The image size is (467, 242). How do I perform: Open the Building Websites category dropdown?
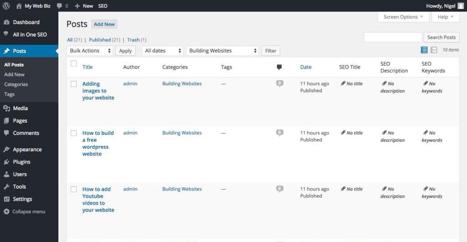tap(223, 51)
